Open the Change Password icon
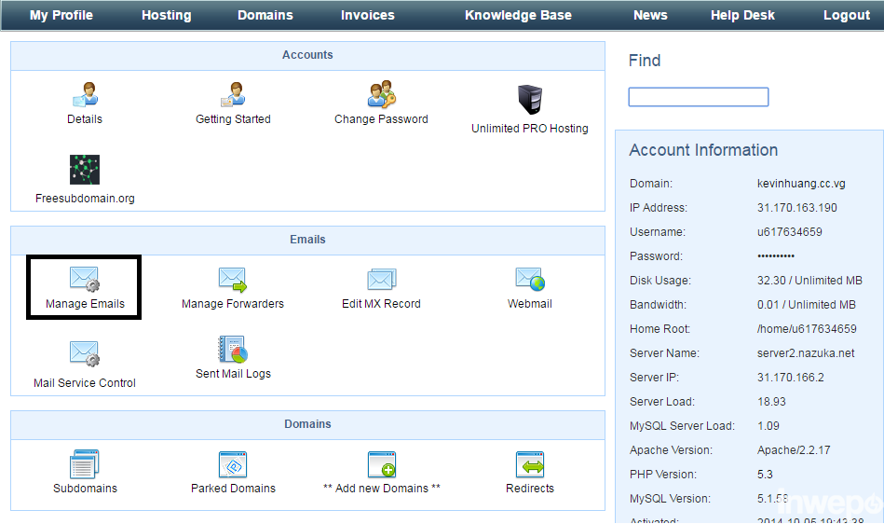The width and height of the screenshot is (884, 524). pos(381,95)
